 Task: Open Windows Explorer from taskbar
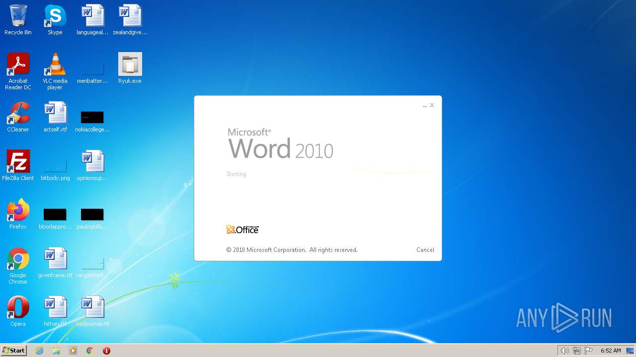point(56,351)
